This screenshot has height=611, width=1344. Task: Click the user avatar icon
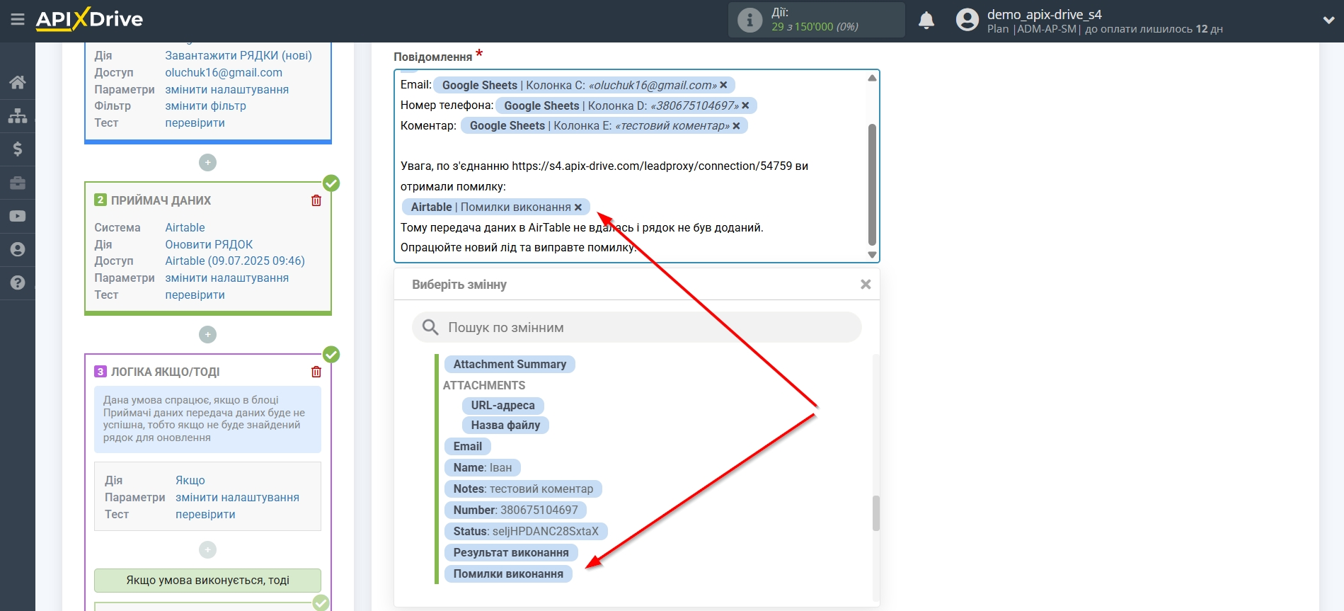(x=967, y=20)
